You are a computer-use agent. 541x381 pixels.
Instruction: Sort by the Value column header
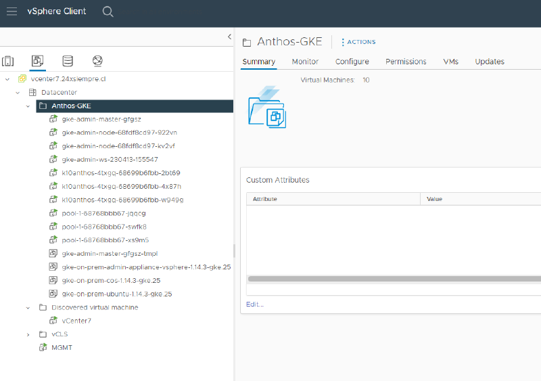click(x=481, y=199)
